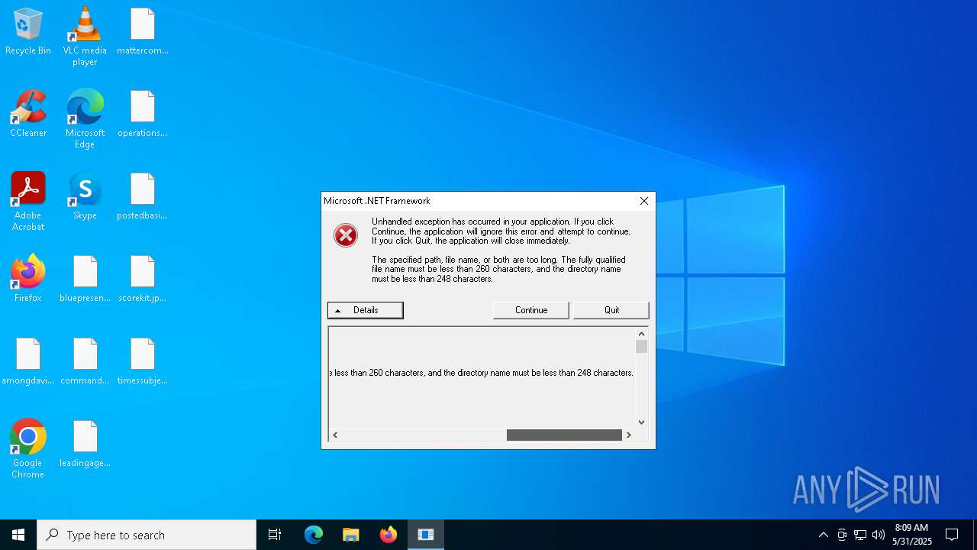Select the scorekit.jp... file icon
Viewport: 977px width, 550px height.
(143, 280)
